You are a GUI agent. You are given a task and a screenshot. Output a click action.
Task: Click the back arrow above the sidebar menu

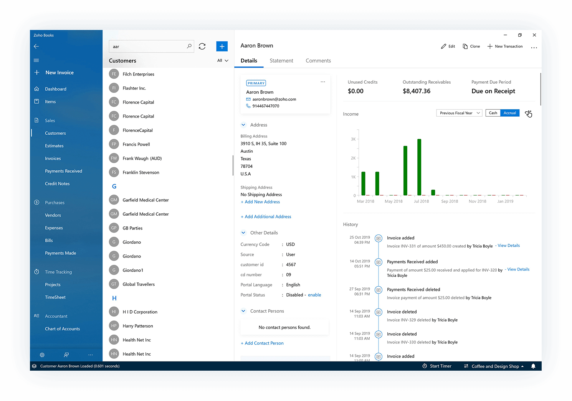36,46
